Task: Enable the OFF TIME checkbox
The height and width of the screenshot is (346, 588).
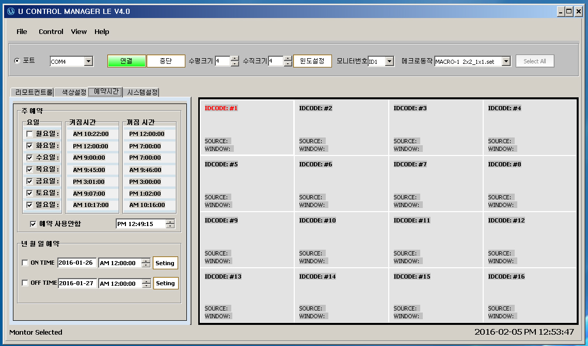Action: 25,283
